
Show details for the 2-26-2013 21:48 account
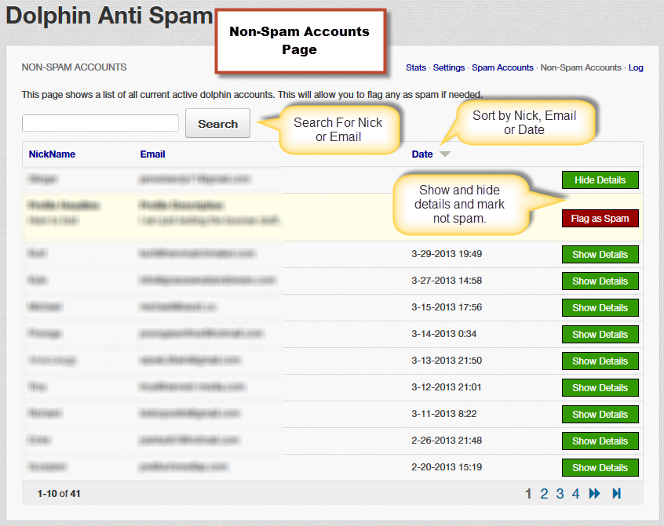click(600, 441)
